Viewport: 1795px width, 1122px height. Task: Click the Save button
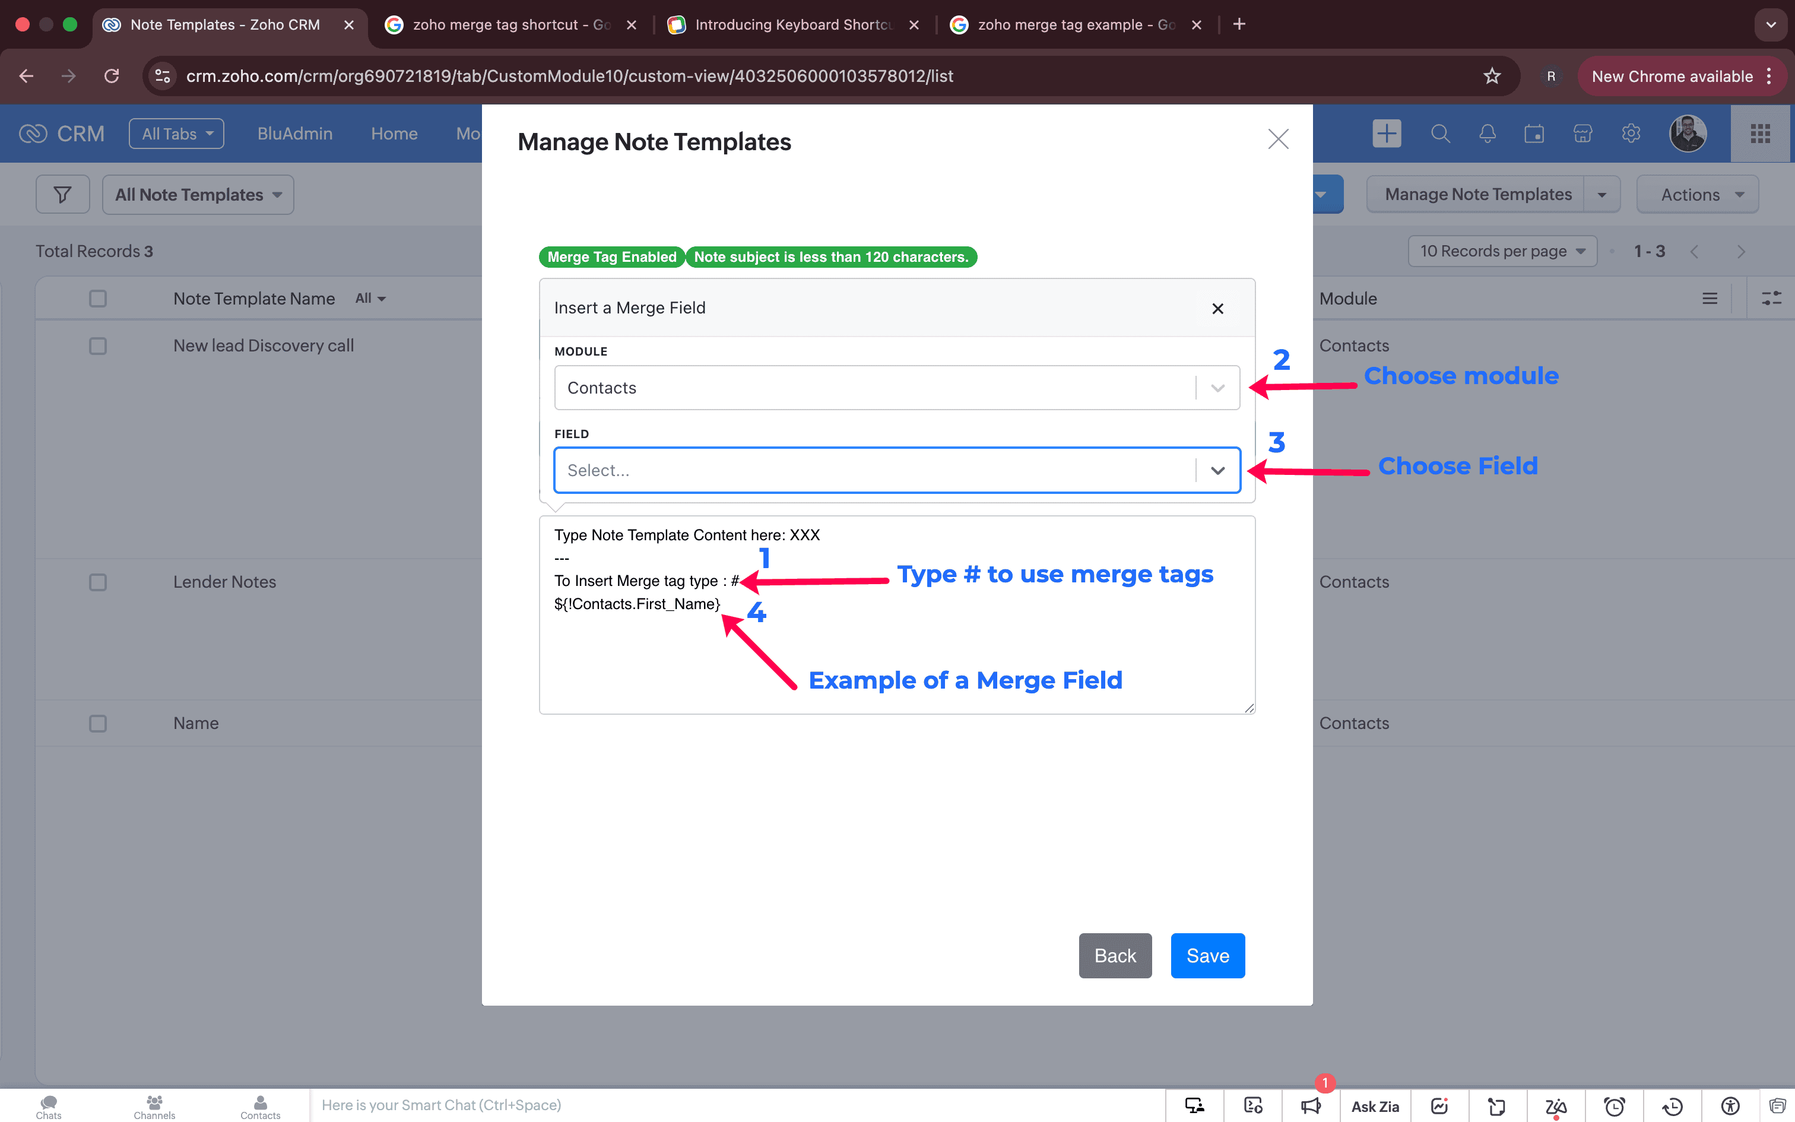(1207, 956)
